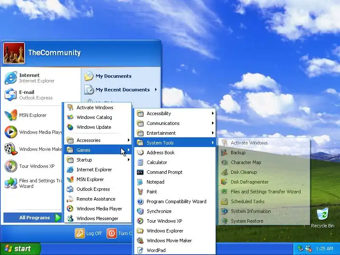Expand the System Tools submenu arrow

click(213, 143)
